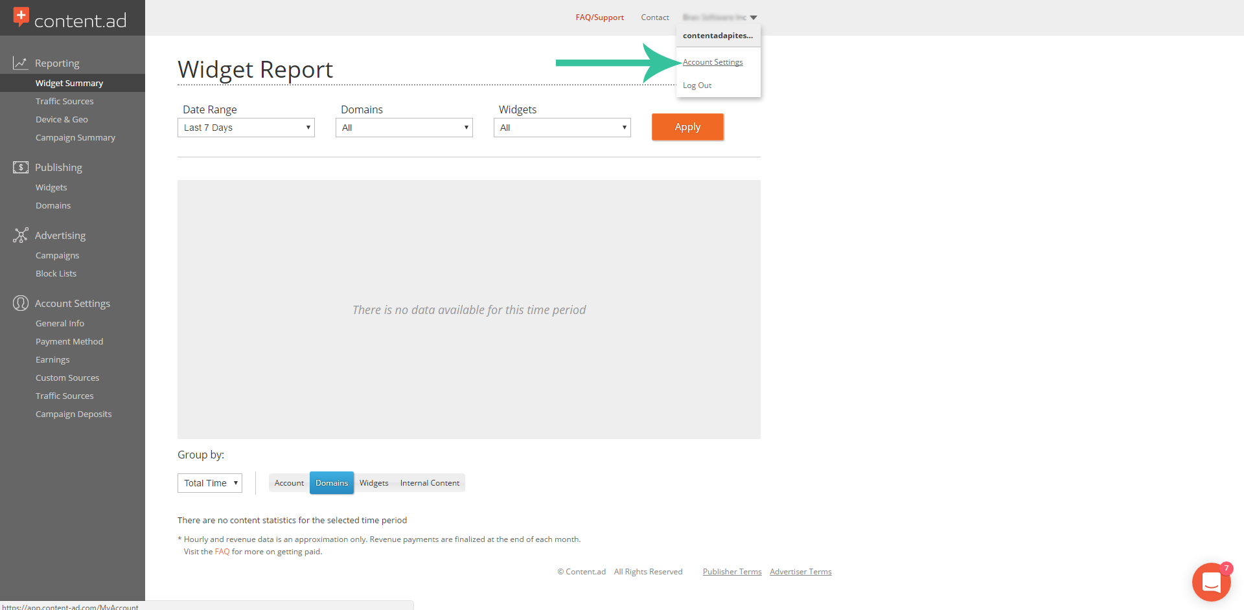Open Domains under Publishing
This screenshot has height=610, width=1244.
[x=53, y=205]
